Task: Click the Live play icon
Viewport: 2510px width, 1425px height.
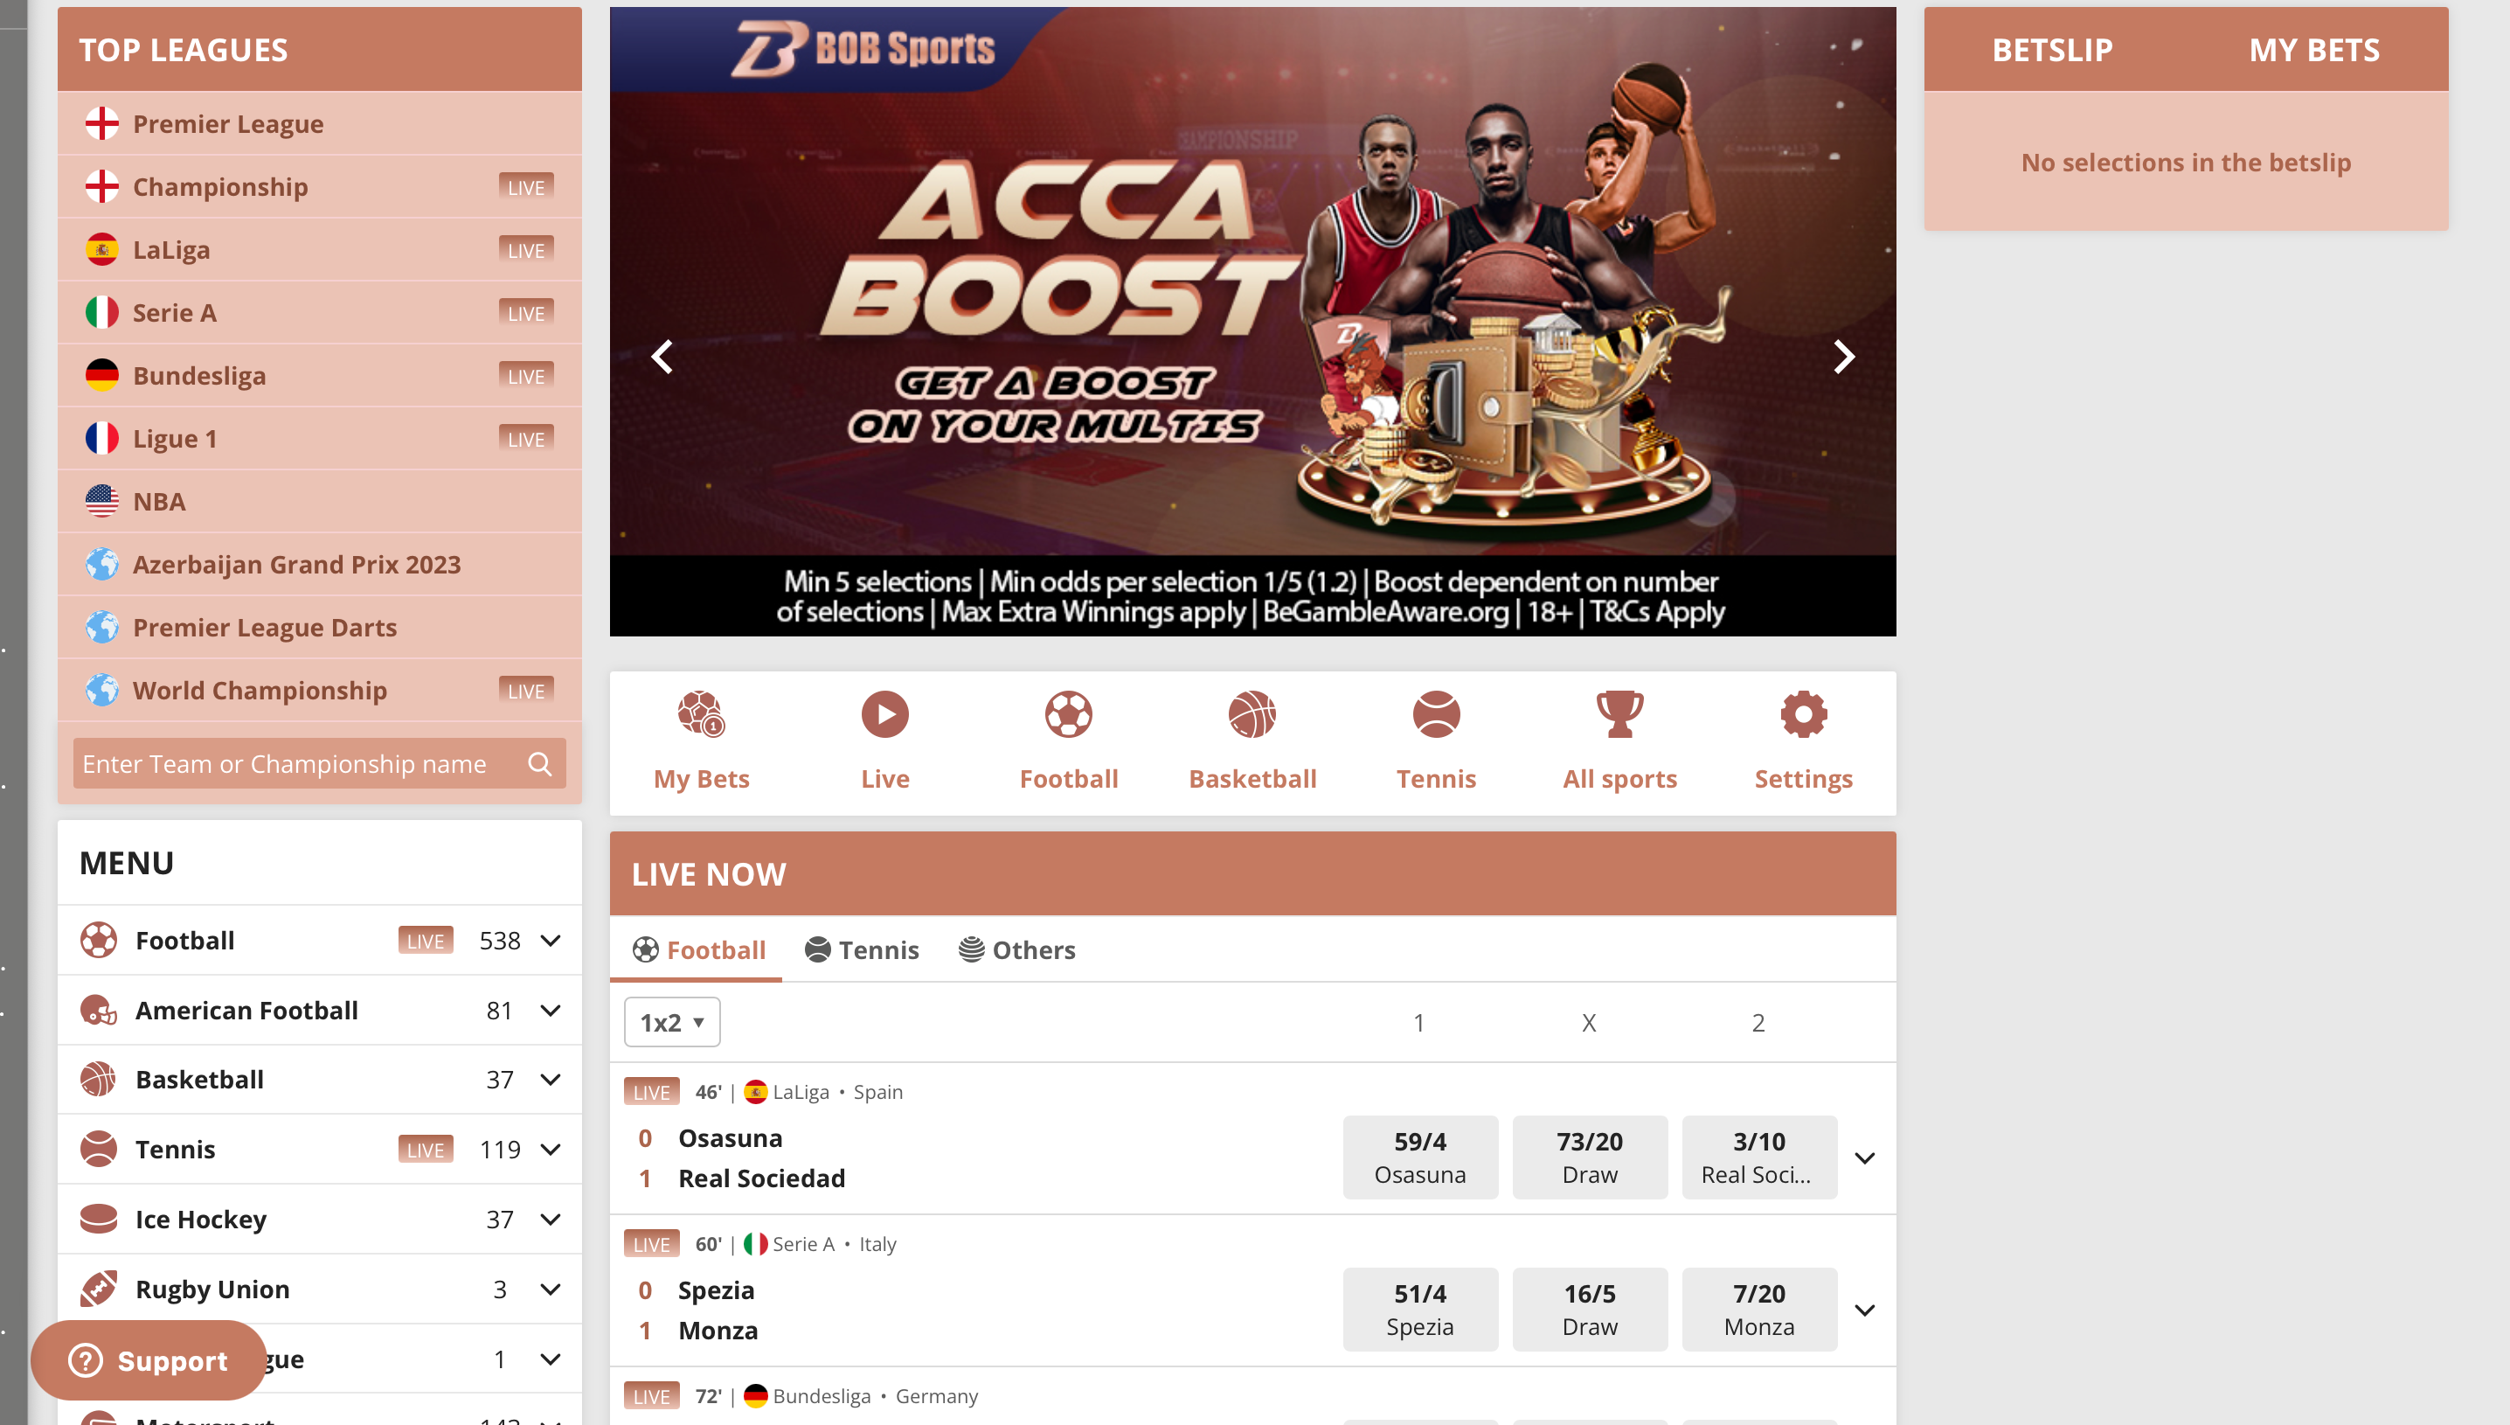Action: [884, 713]
